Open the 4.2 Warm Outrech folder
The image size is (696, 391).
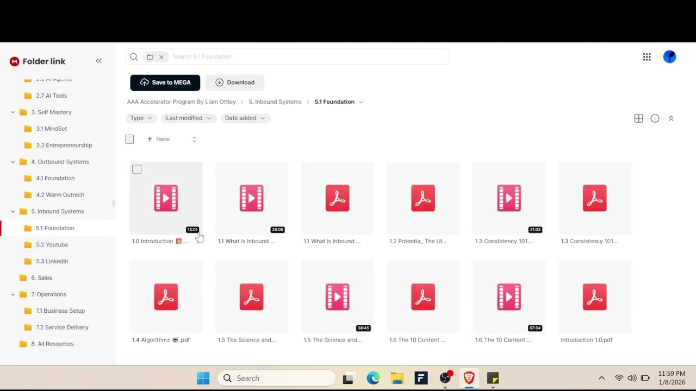point(60,194)
